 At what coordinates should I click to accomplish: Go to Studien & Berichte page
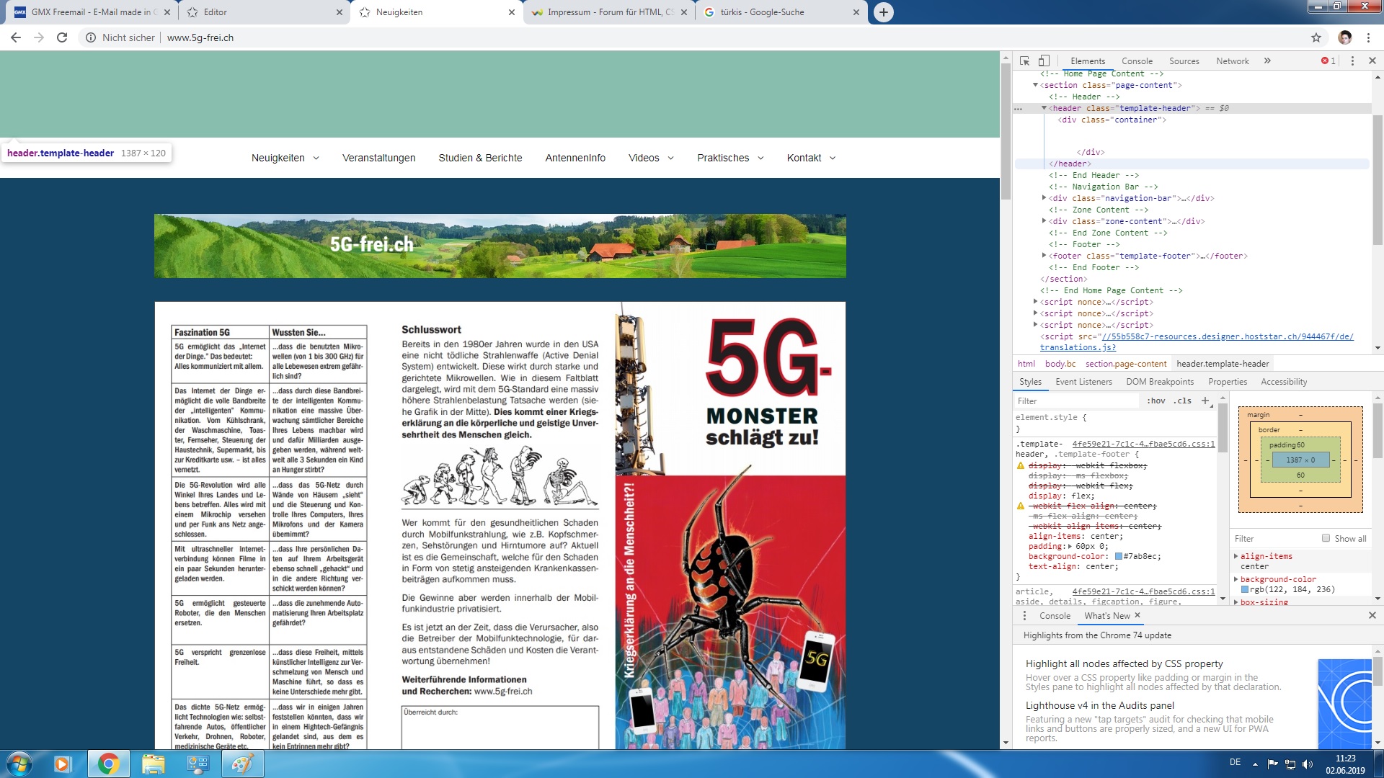click(480, 158)
